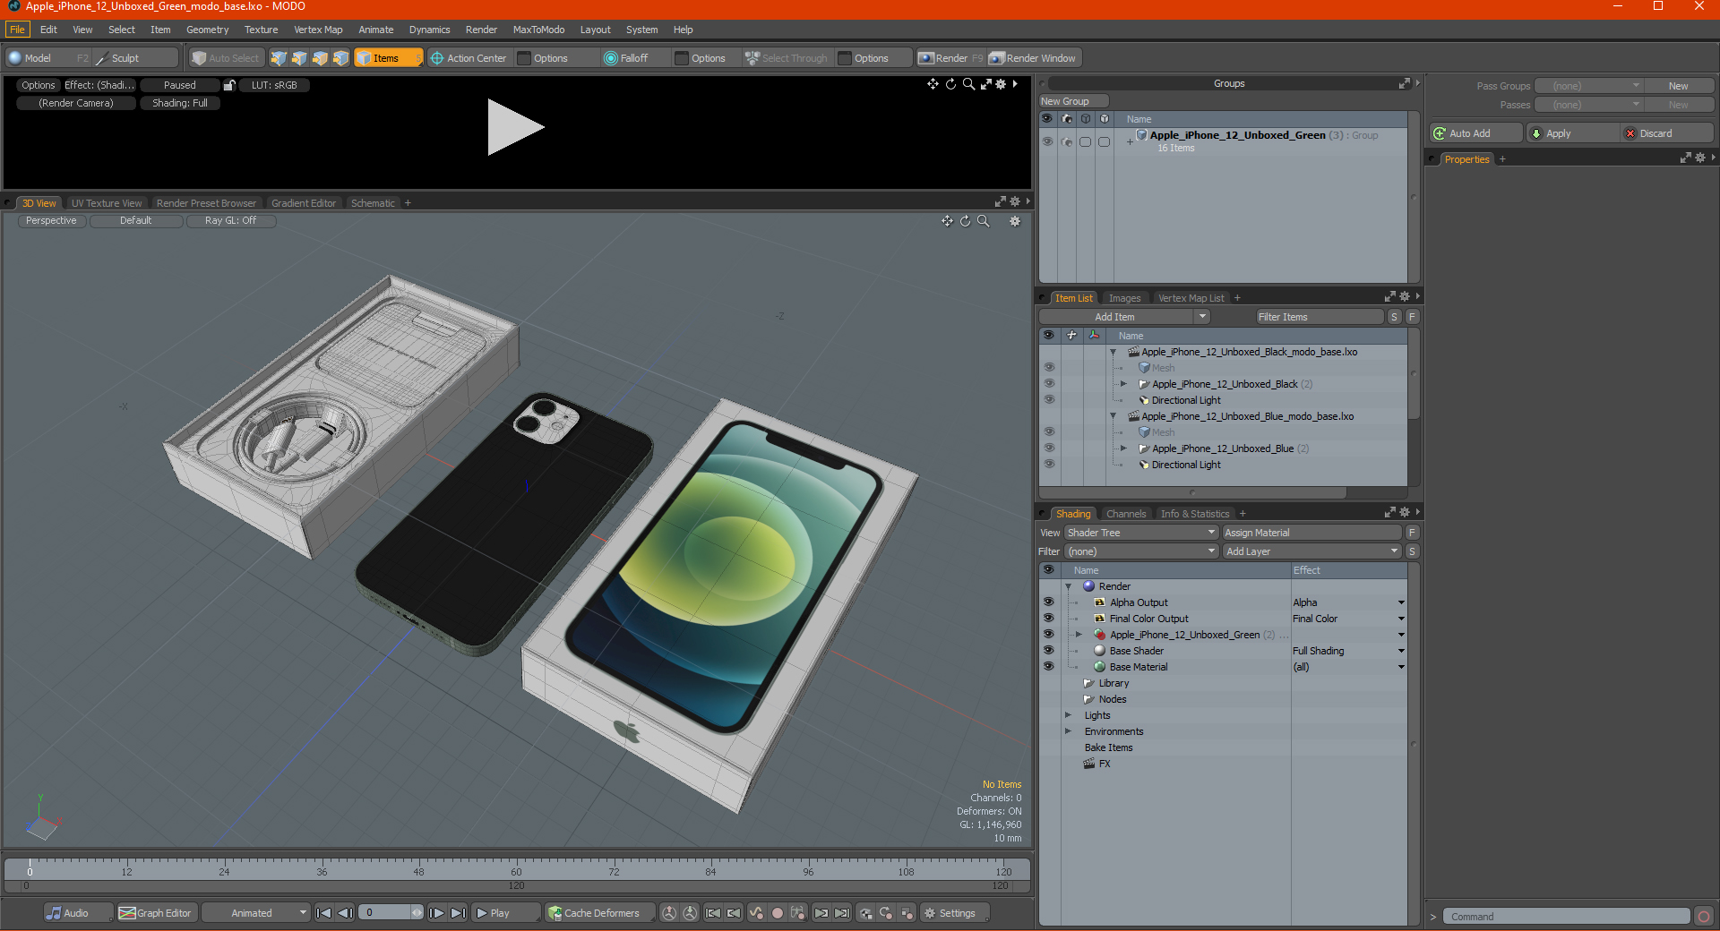Toggle visibility of Apple_iPhone_12_Unboxed_Black item

[x=1049, y=384]
